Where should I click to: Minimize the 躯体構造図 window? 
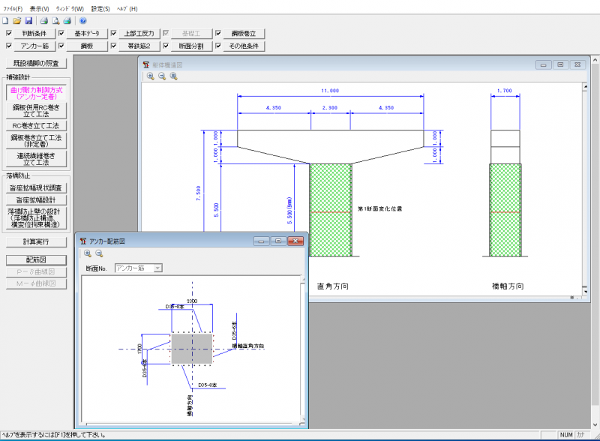point(543,64)
